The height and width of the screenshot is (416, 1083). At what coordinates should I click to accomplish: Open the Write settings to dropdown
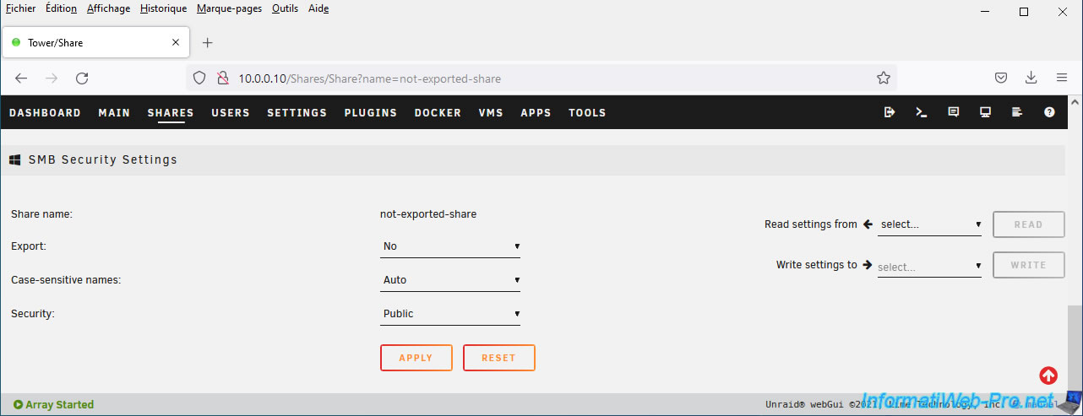click(929, 267)
